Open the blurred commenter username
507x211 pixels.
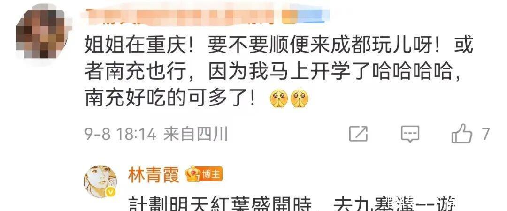(x=181, y=17)
